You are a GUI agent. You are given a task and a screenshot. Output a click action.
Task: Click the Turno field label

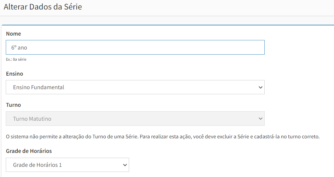pyautogui.click(x=13, y=105)
